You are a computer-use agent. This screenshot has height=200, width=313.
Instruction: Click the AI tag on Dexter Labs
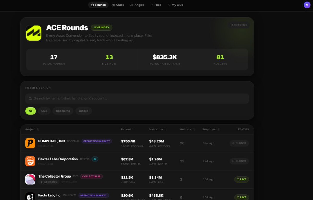coord(95,159)
